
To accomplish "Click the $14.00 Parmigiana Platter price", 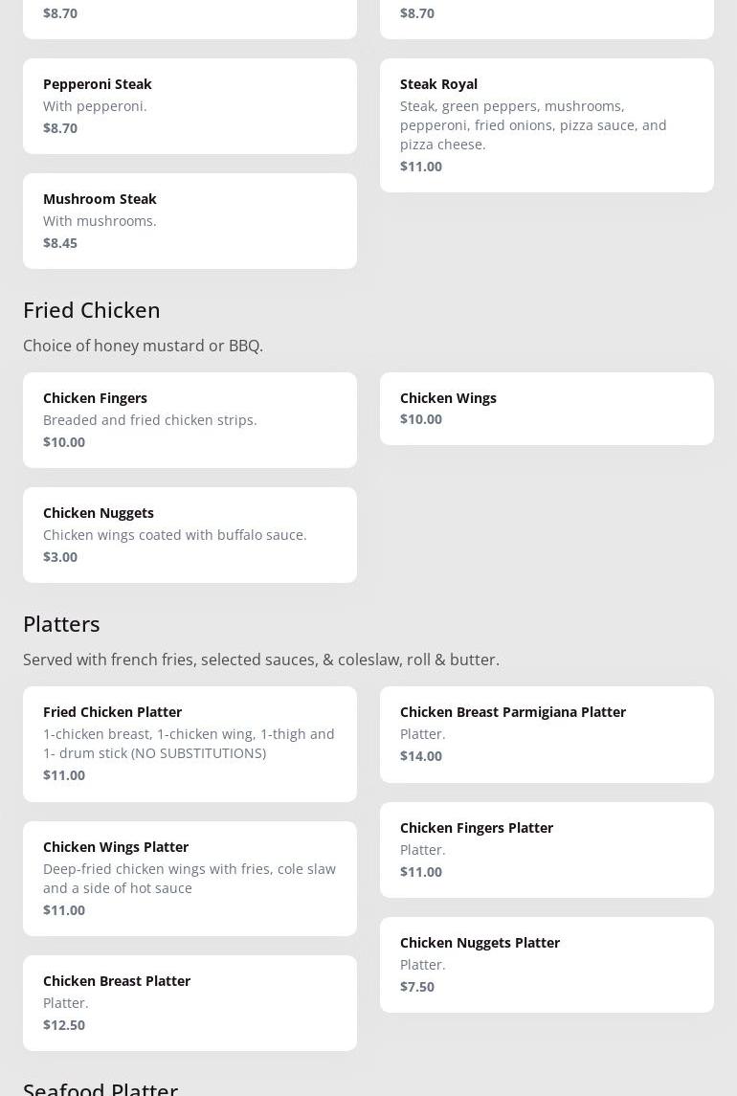I will 421,755.
